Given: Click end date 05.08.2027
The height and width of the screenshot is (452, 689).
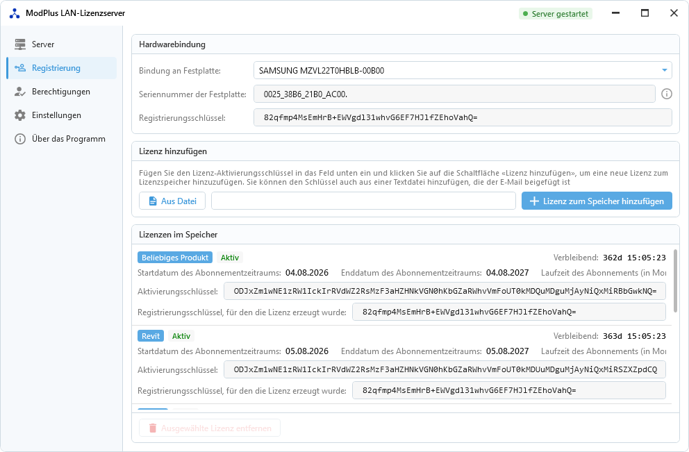Looking at the screenshot, I should tap(507, 351).
